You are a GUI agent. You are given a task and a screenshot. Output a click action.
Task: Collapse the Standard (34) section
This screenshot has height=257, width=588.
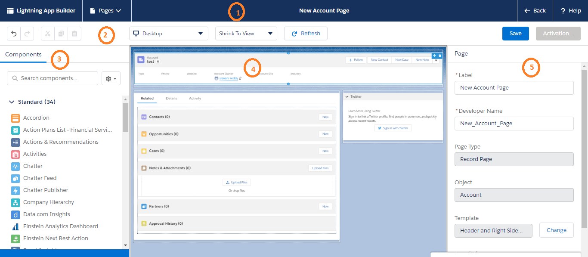click(12, 102)
